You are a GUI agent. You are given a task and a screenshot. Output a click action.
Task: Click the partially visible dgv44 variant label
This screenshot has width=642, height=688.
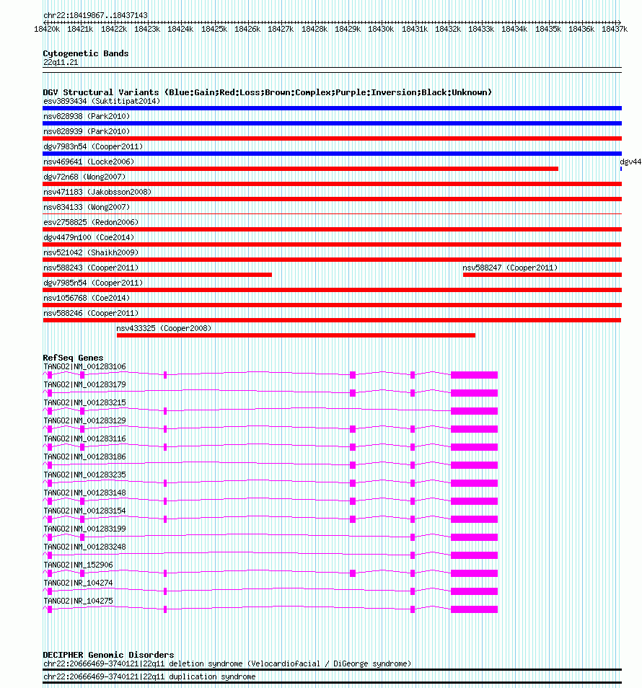pyautogui.click(x=630, y=162)
